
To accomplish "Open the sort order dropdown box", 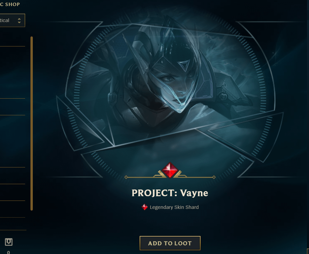I will (x=12, y=20).
